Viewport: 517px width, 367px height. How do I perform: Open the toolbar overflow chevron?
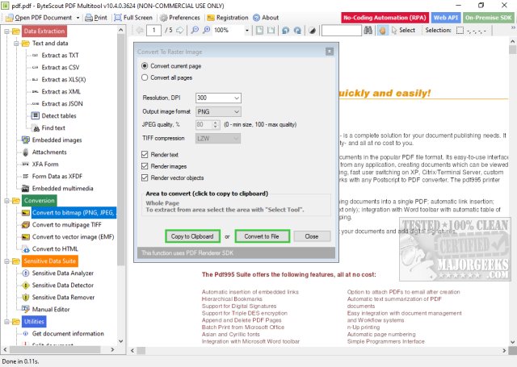pos(513,28)
